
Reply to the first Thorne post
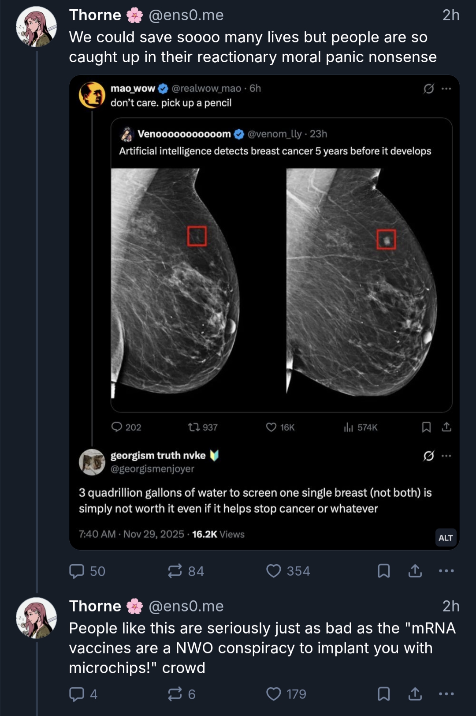tap(77, 571)
